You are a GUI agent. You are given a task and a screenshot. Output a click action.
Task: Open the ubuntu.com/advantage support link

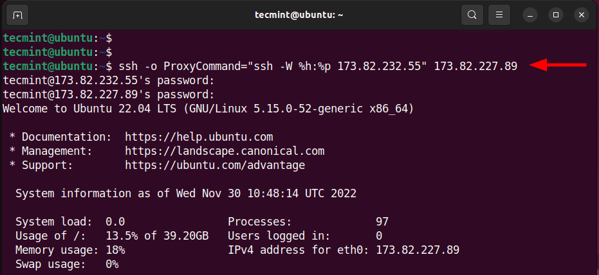point(215,165)
